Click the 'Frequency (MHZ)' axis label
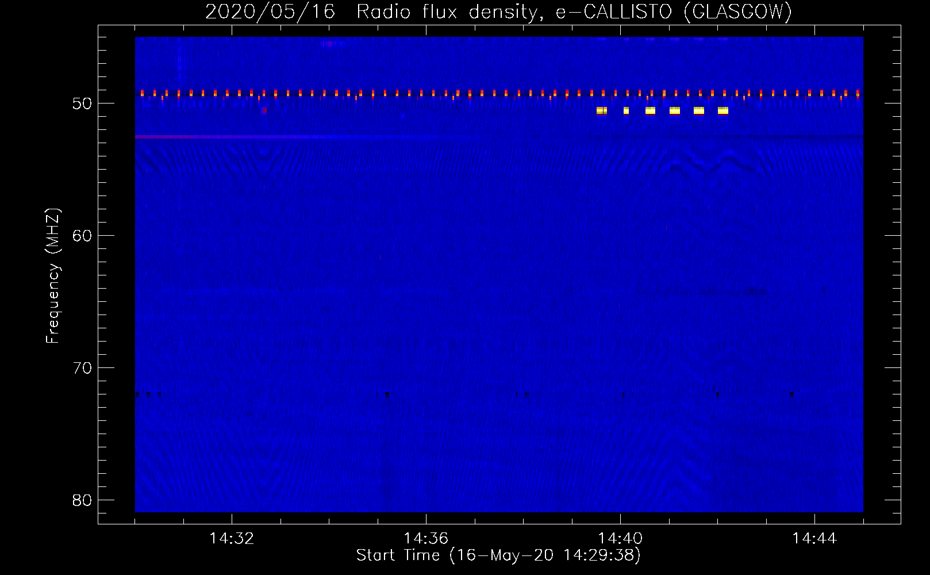930x575 pixels. [x=53, y=277]
